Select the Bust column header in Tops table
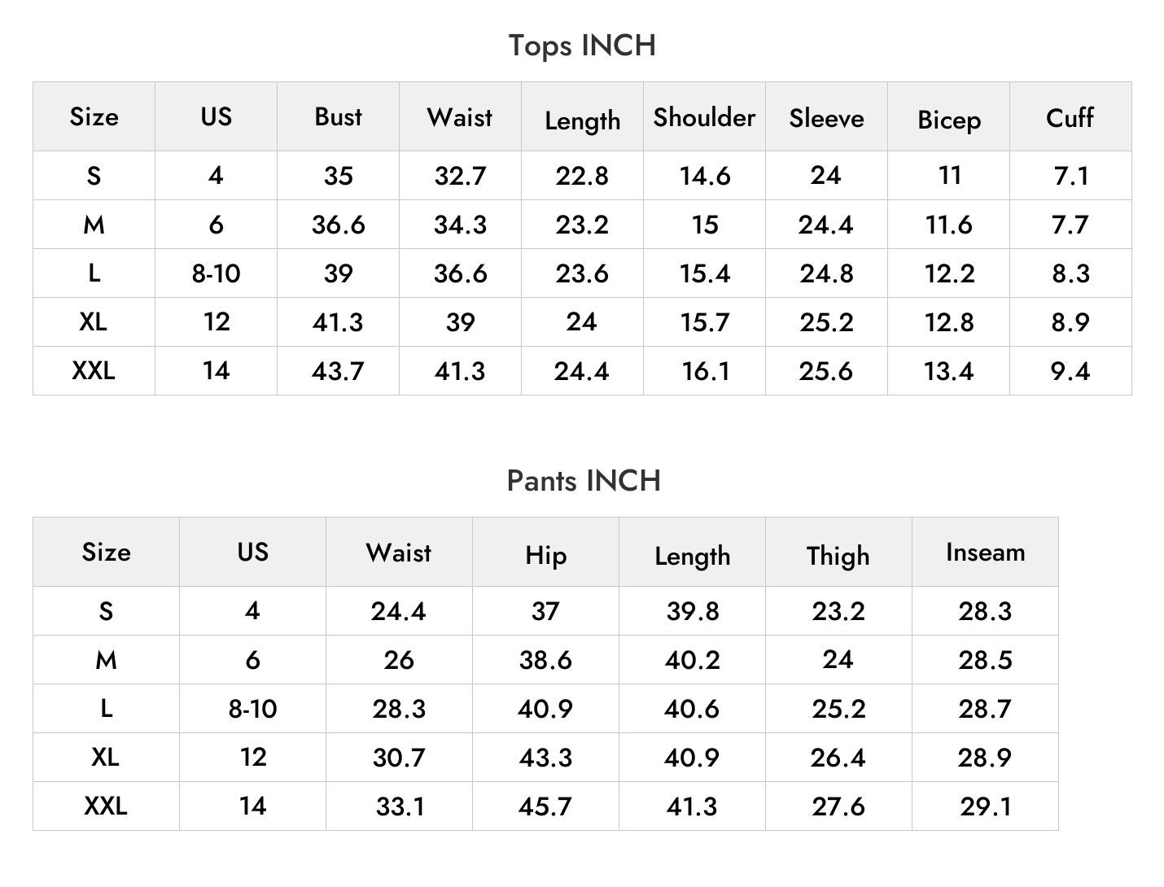 [x=338, y=116]
